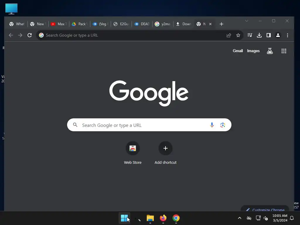
Task: Search by image with Google Lens icon
Action: click(223, 125)
